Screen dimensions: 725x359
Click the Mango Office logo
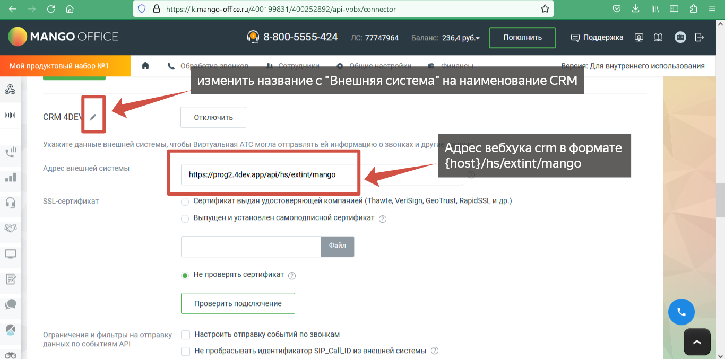[x=63, y=37]
